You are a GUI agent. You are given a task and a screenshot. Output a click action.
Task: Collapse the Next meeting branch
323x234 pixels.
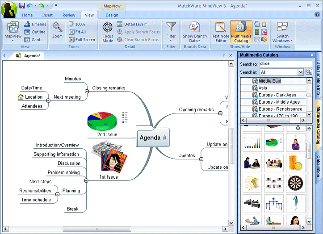pos(48,100)
